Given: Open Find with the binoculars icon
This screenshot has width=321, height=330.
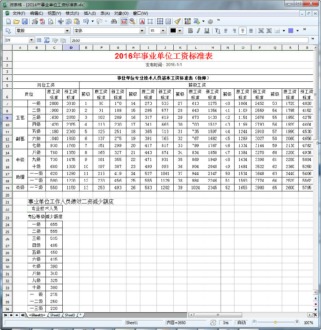Looking at the screenshot, I should point(114,21).
